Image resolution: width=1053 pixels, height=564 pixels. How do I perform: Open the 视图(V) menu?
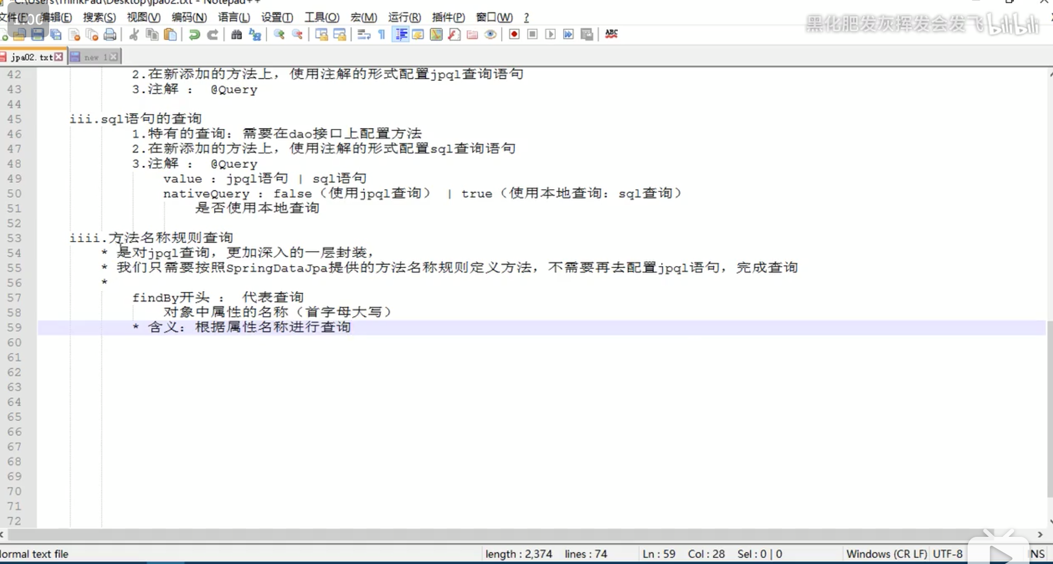[x=144, y=18]
